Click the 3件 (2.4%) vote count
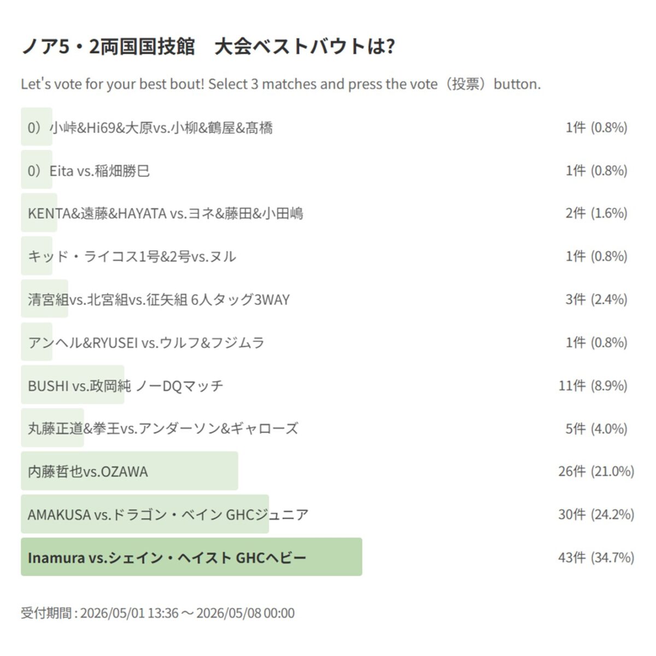The width and height of the screenshot is (656, 656). [596, 300]
